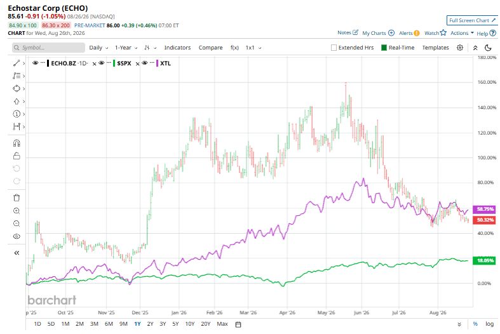The image size is (500, 334).
Task: Open f(x) expressions menu
Action: pos(234,48)
